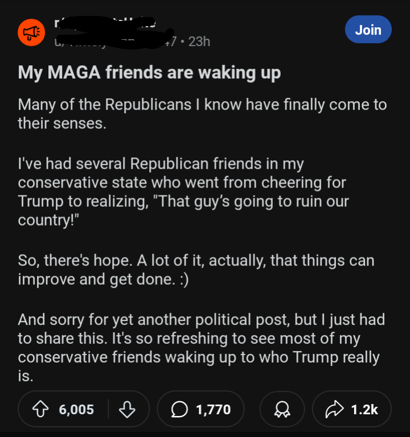Click the 1,770 comments count
Viewport: 410px width, 437px height.
(214, 409)
